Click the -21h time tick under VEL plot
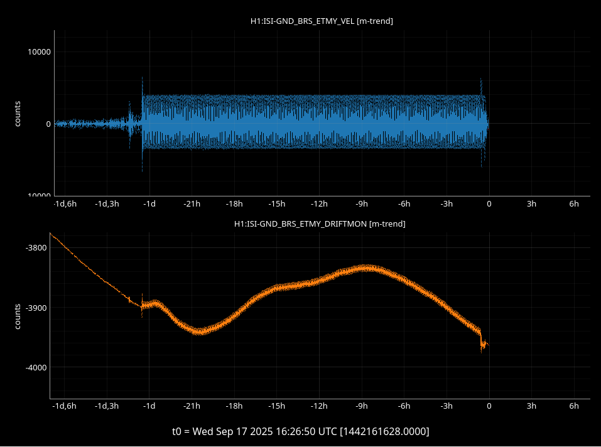This screenshot has height=447, width=601. [192, 204]
